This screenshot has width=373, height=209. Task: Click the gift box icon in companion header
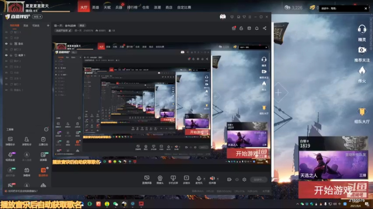tap(234, 28)
